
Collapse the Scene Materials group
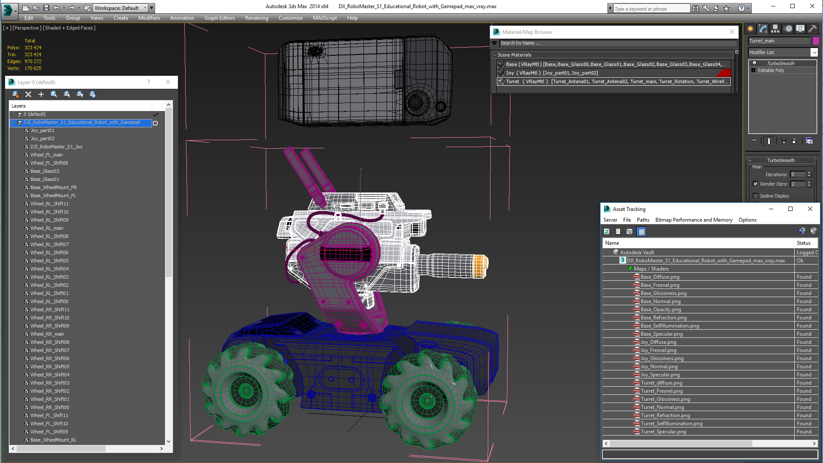(495, 55)
